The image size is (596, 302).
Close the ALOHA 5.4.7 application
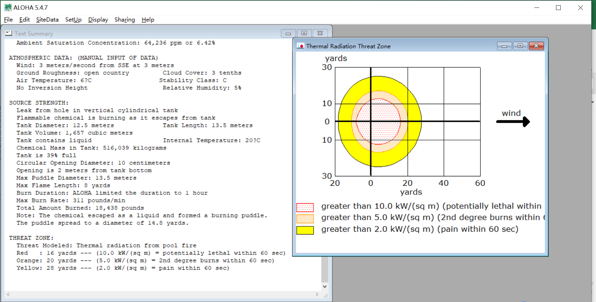pos(580,8)
